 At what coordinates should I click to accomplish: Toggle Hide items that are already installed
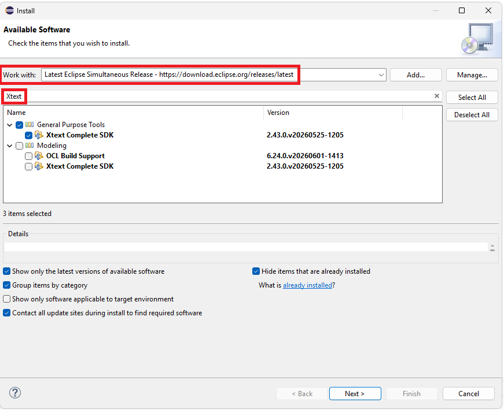tap(256, 271)
